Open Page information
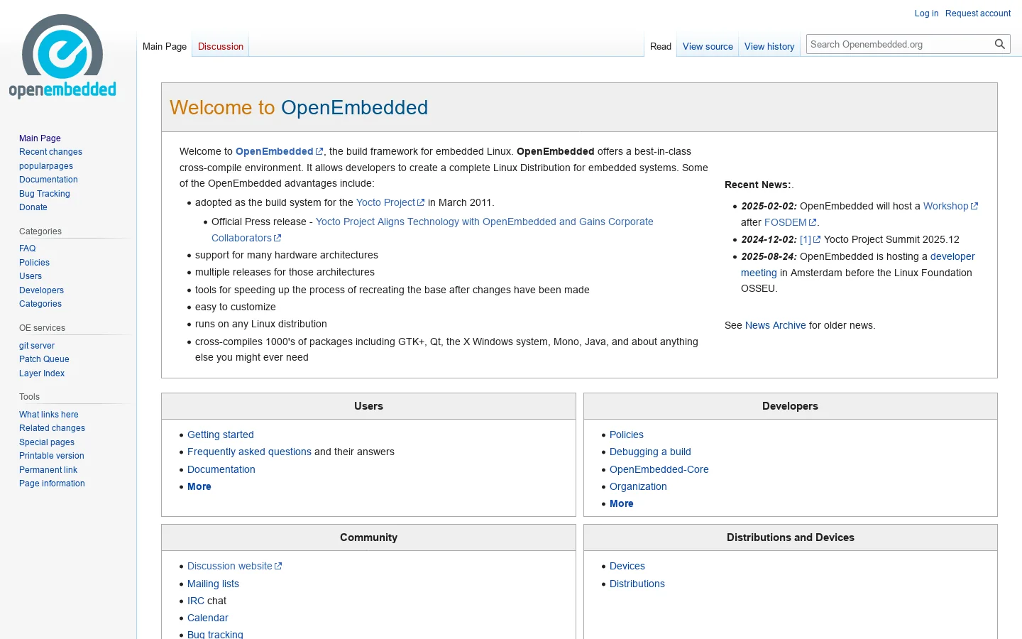Screen dimensions: 1022x639 (52, 484)
